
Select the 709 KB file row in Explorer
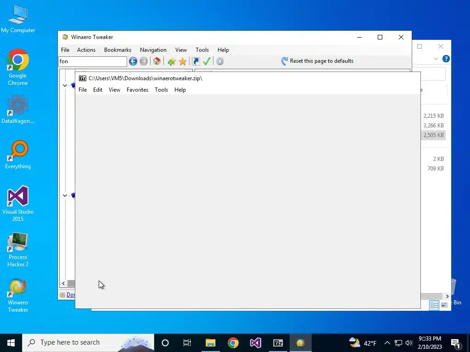point(433,169)
